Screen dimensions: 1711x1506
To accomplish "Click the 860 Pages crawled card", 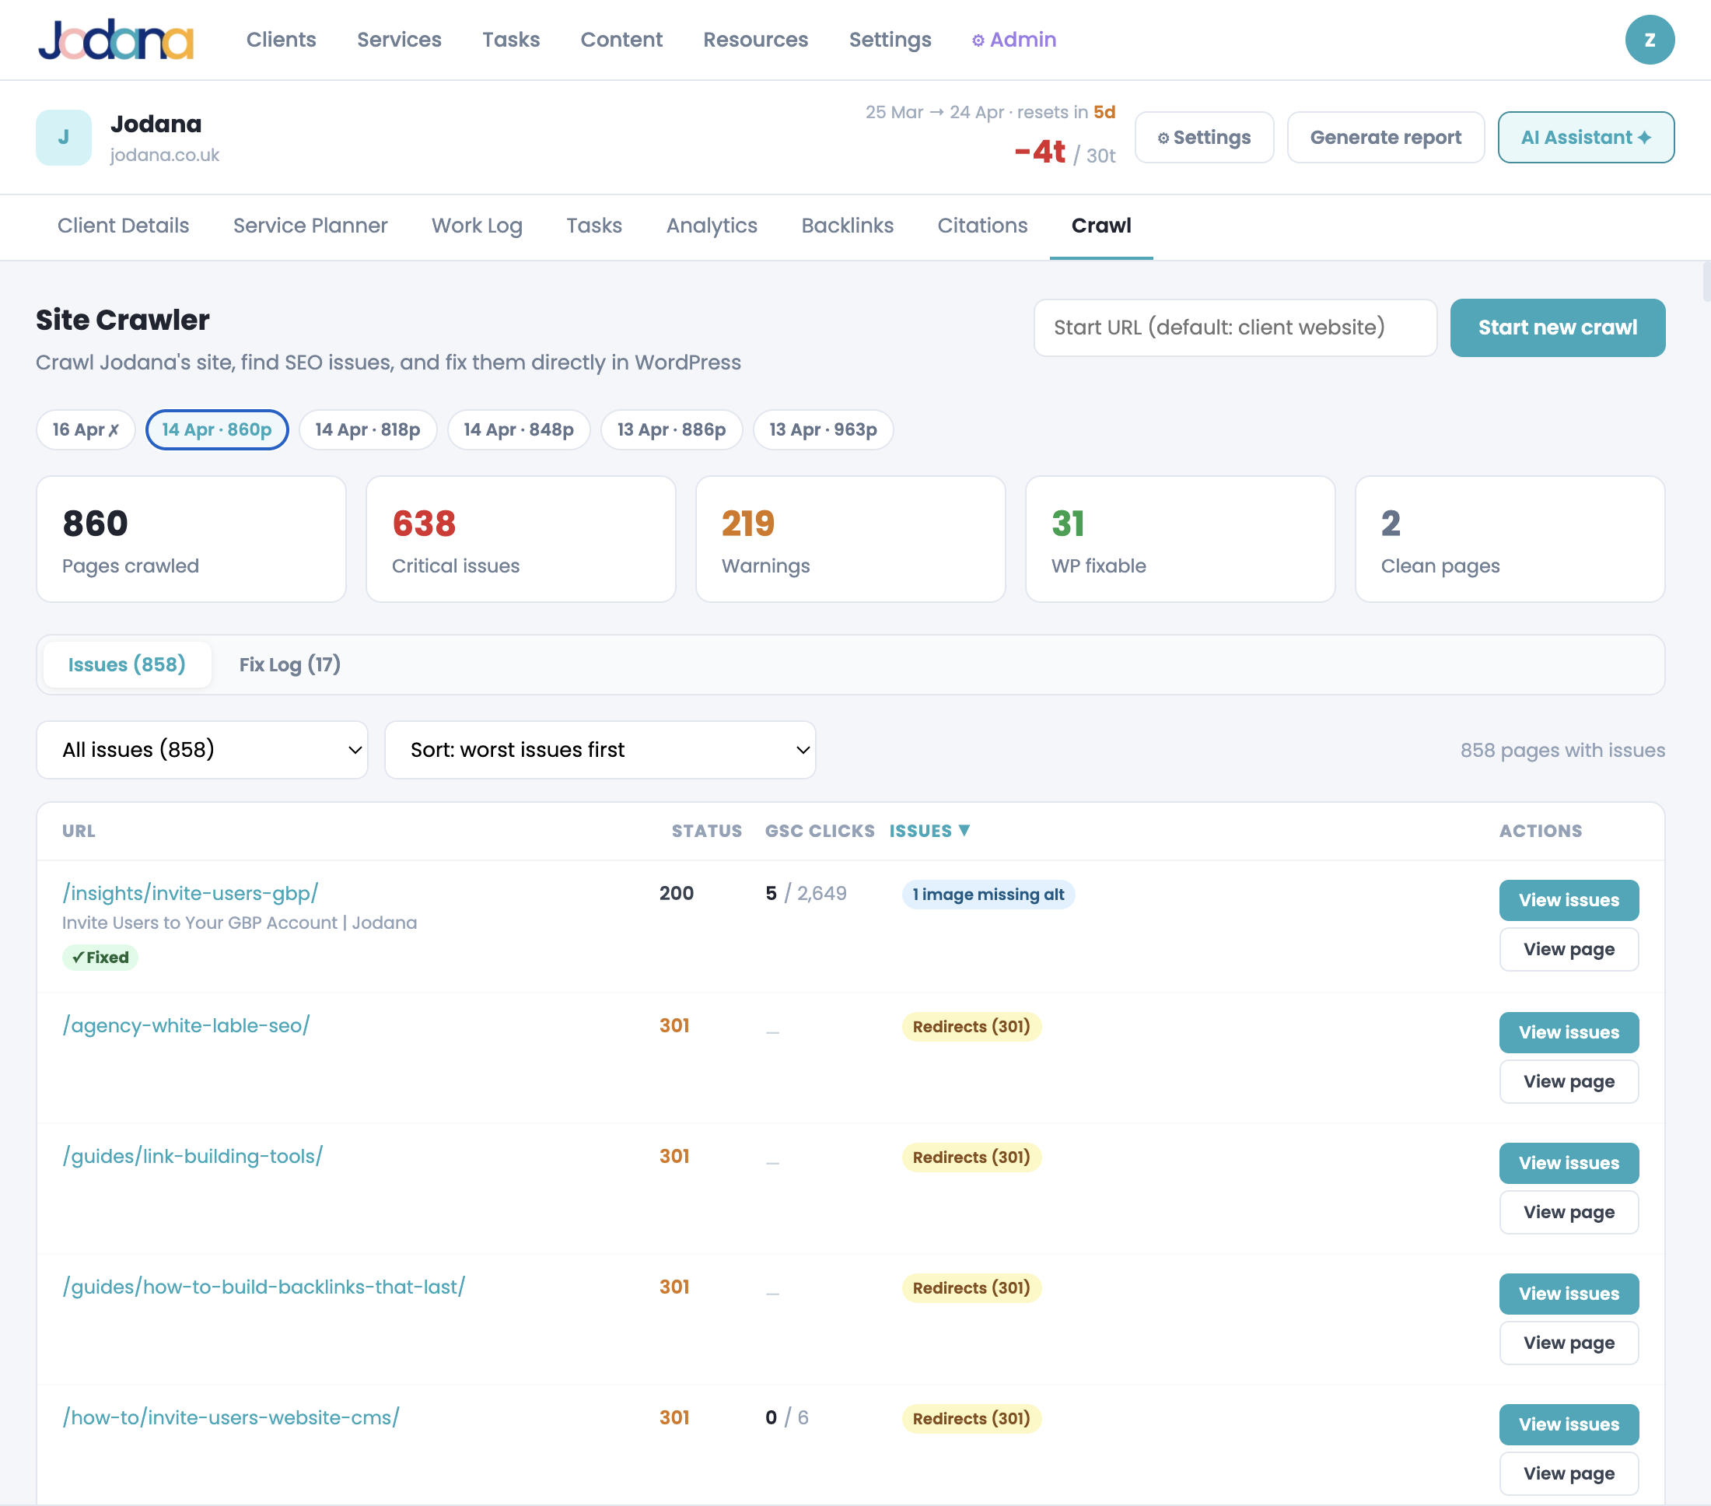I will (x=191, y=539).
